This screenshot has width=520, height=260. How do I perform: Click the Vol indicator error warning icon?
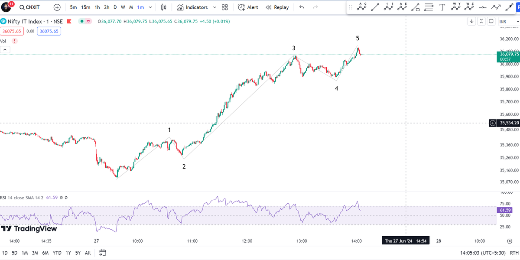point(15,41)
